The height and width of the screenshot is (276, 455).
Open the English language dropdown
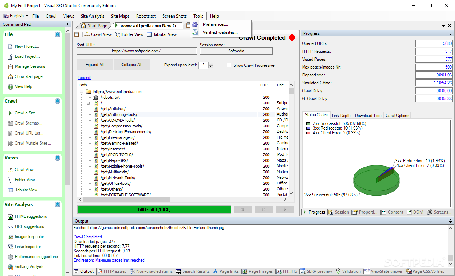tap(16, 16)
